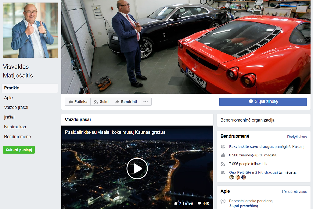The width and height of the screenshot is (313, 209).
Task: Open the Bendruomenė sidebar tab
Action: 17,137
